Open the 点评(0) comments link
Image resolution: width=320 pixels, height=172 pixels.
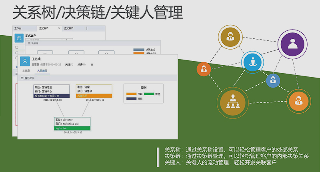click(81, 64)
